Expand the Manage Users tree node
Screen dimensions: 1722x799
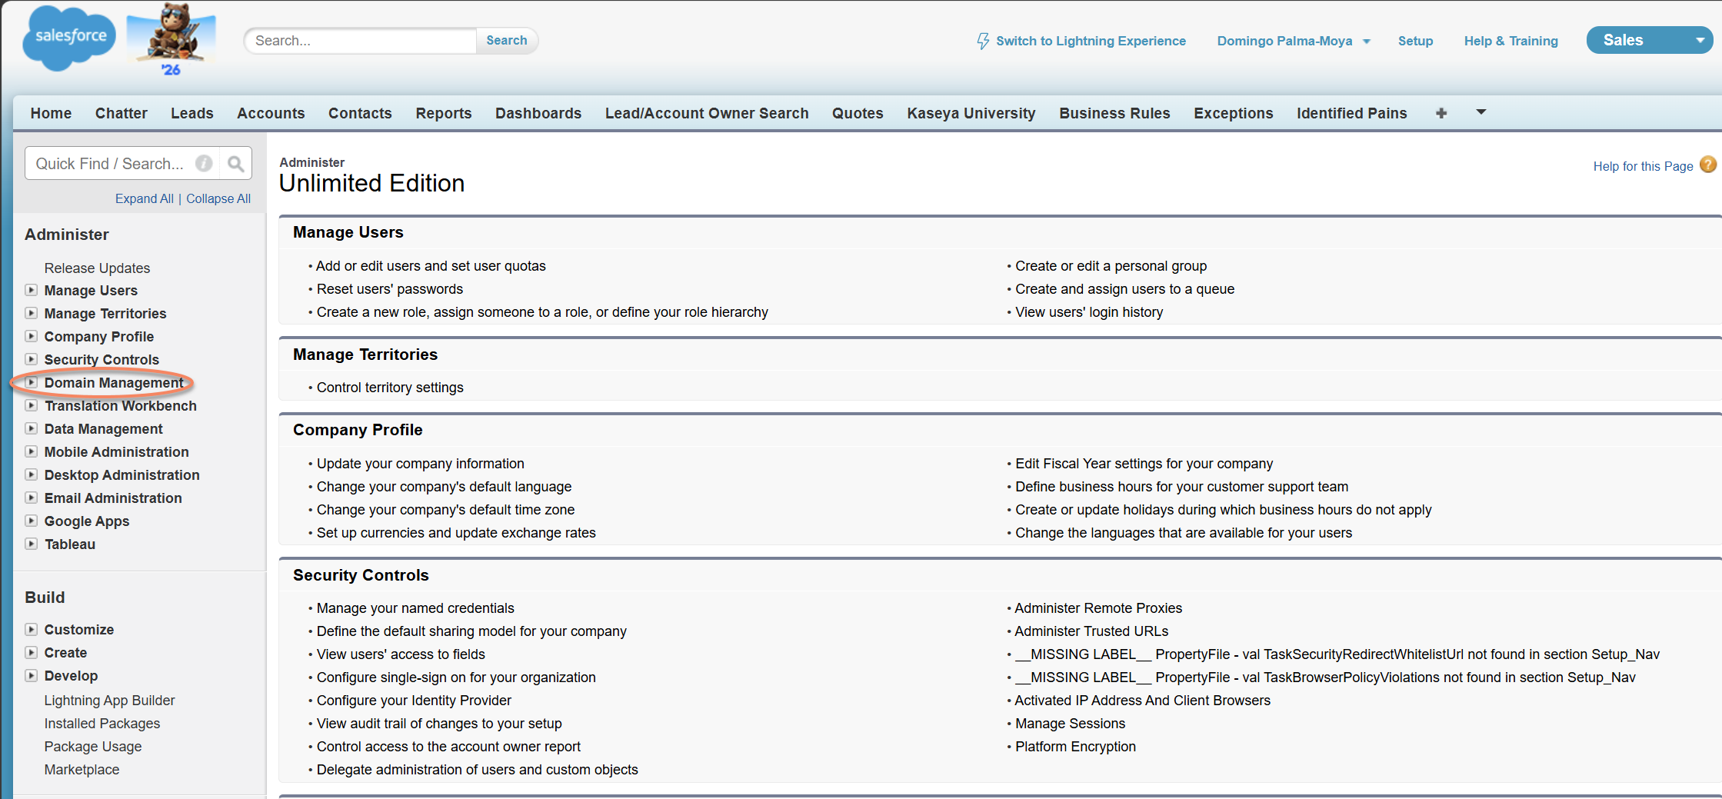click(32, 290)
